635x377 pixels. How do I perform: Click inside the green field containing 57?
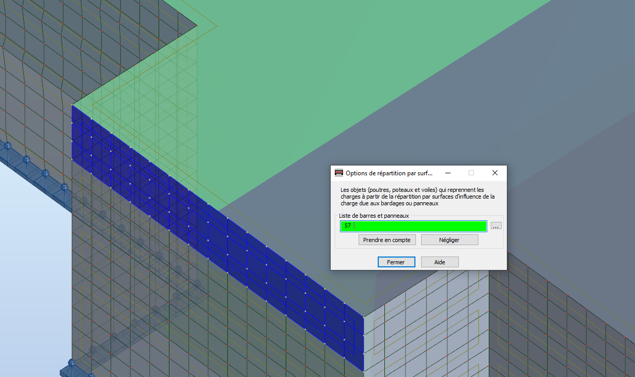[413, 226]
